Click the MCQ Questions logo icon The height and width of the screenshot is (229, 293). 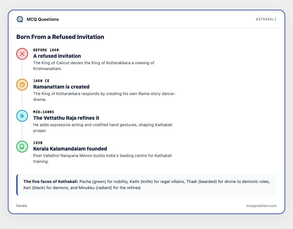point(20,19)
